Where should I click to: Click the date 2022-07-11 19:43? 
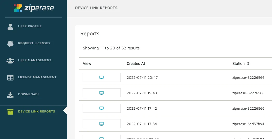coord(142,93)
